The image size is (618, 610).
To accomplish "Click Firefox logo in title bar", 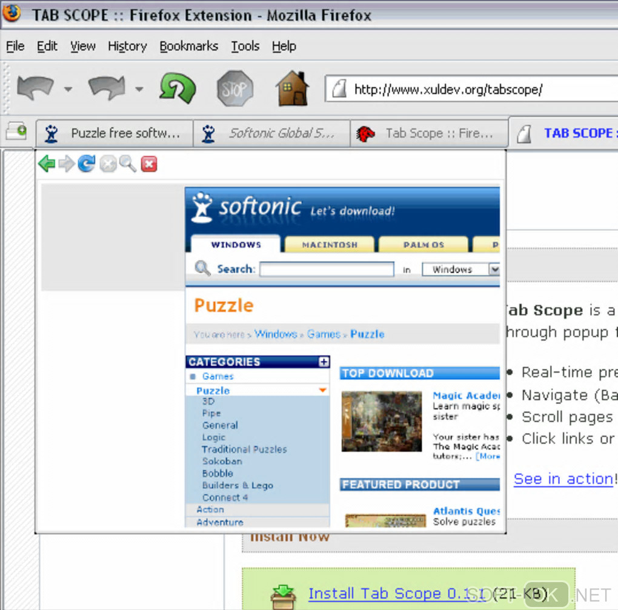I will [x=12, y=13].
